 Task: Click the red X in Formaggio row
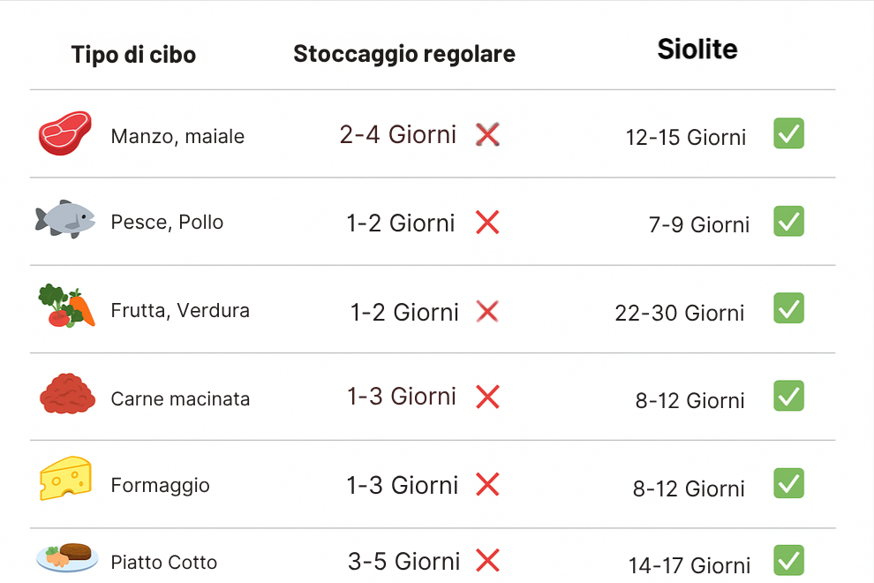(487, 484)
